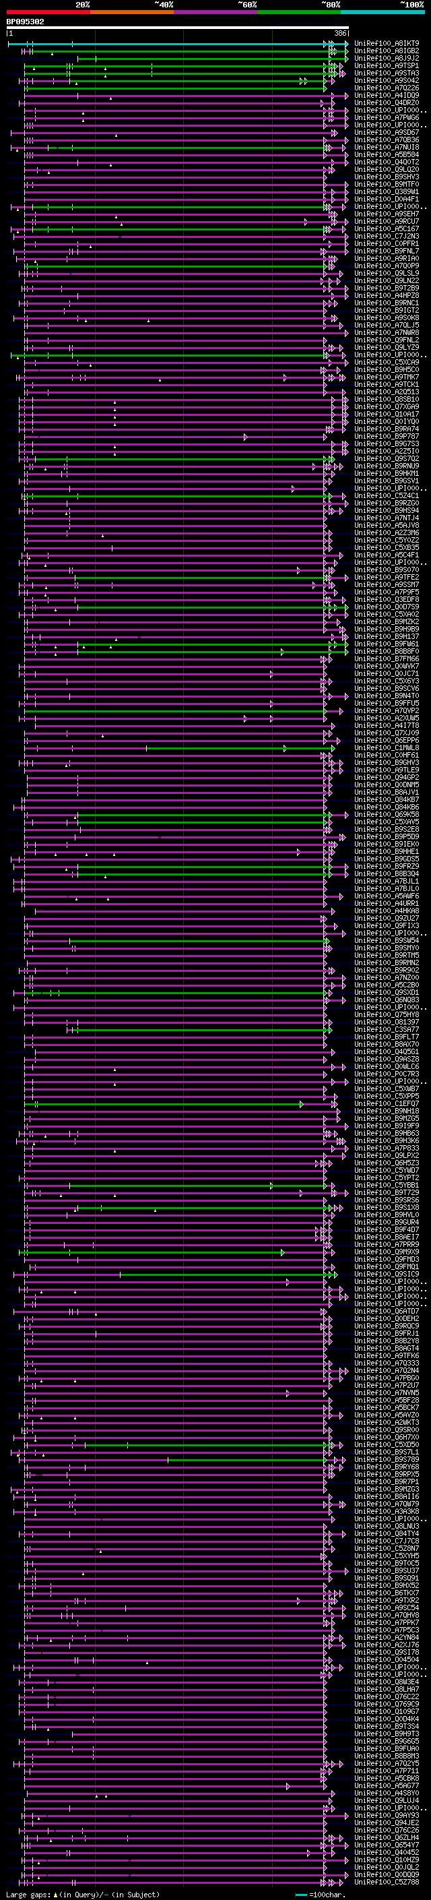Click the purple ~60% identity legend bar
Screen dimensions: 431x1900
pos(216,12)
